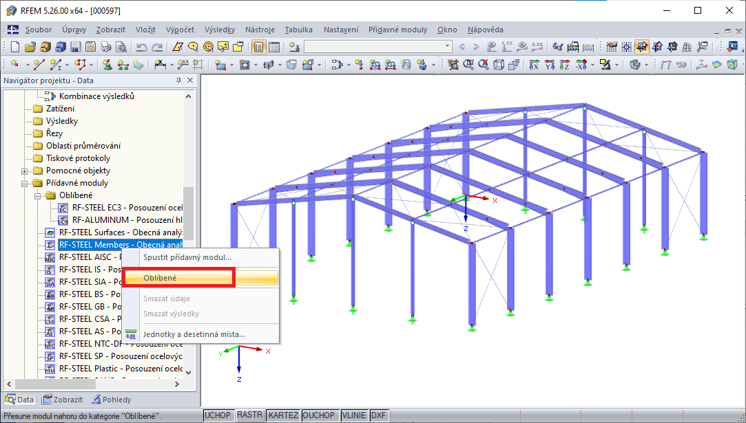Close the project navigator panel
The height and width of the screenshot is (423, 746).
[190, 80]
